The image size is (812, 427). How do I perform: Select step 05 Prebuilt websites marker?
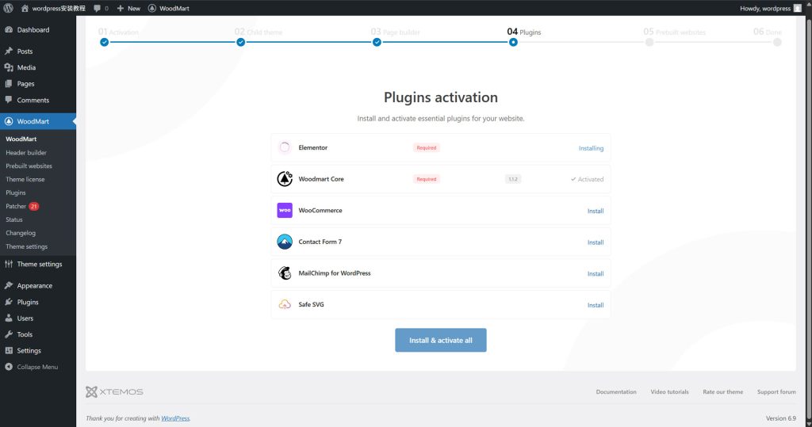[x=649, y=42]
